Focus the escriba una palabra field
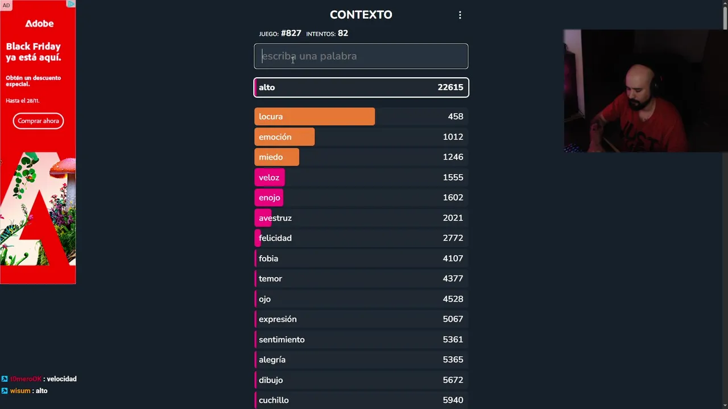Screen dimensions: 728x409 click(361, 56)
